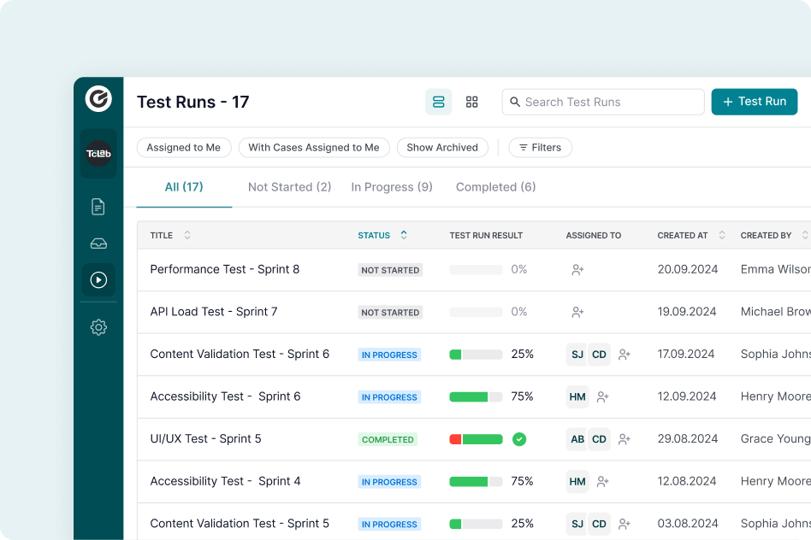Open the inbox tray icon in sidebar
Viewport: 811px width, 540px height.
(x=98, y=244)
